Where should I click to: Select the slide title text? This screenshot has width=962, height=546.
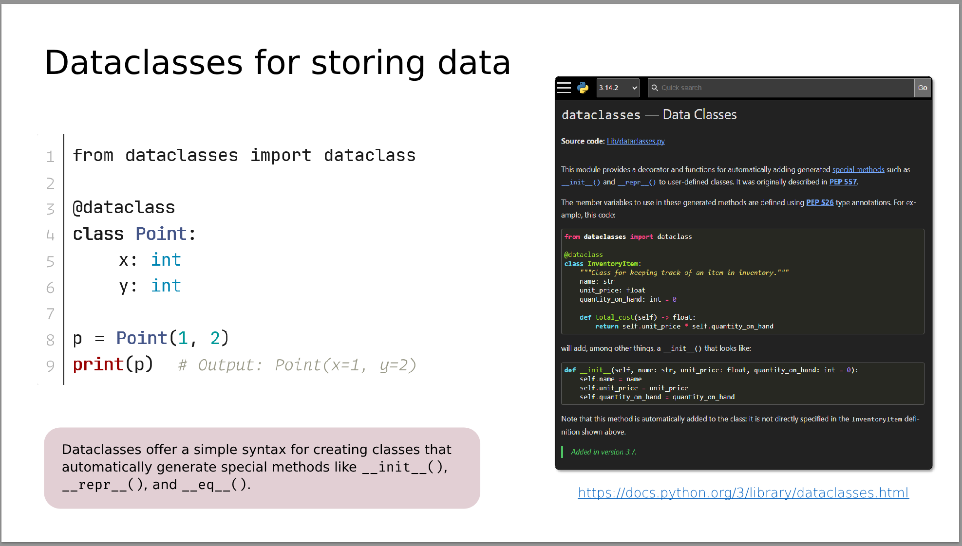278,63
